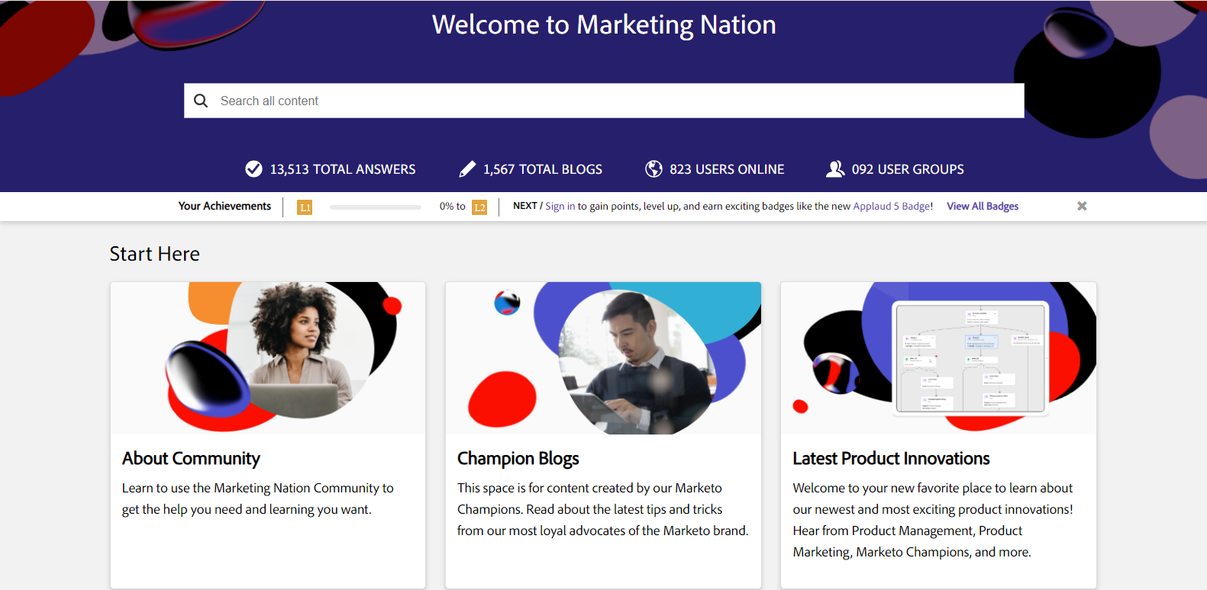Click the achievements progress bar

(x=376, y=207)
